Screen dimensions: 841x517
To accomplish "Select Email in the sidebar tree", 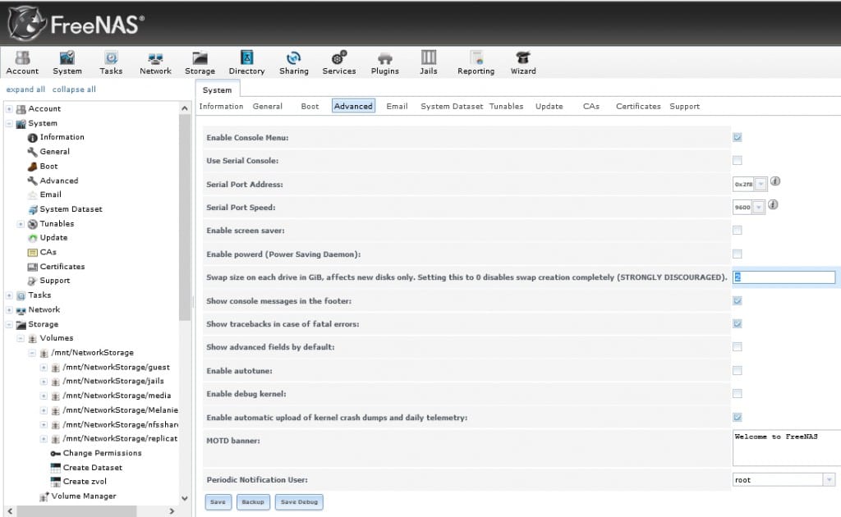I will point(44,194).
